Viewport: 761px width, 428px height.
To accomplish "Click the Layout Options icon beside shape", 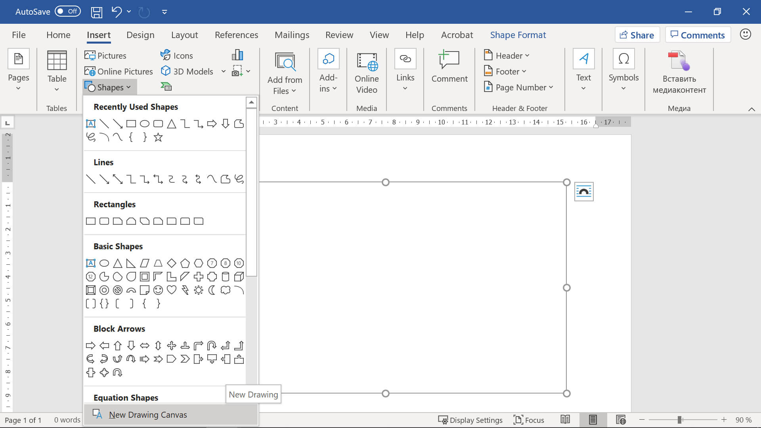I will [x=583, y=192].
